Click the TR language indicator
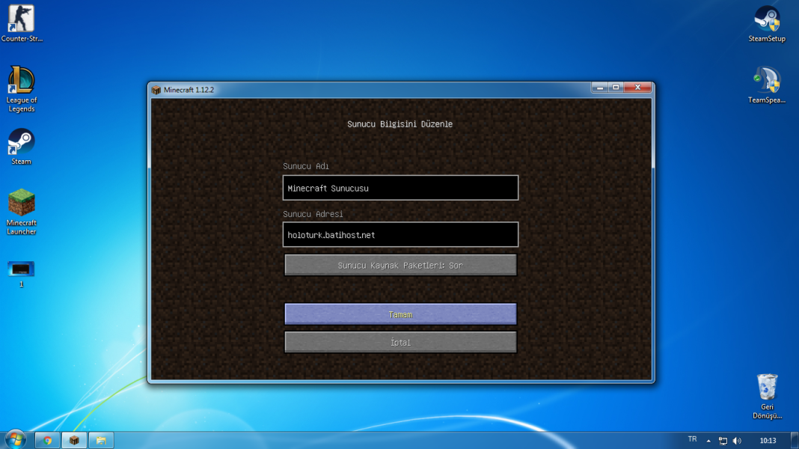 coord(692,439)
